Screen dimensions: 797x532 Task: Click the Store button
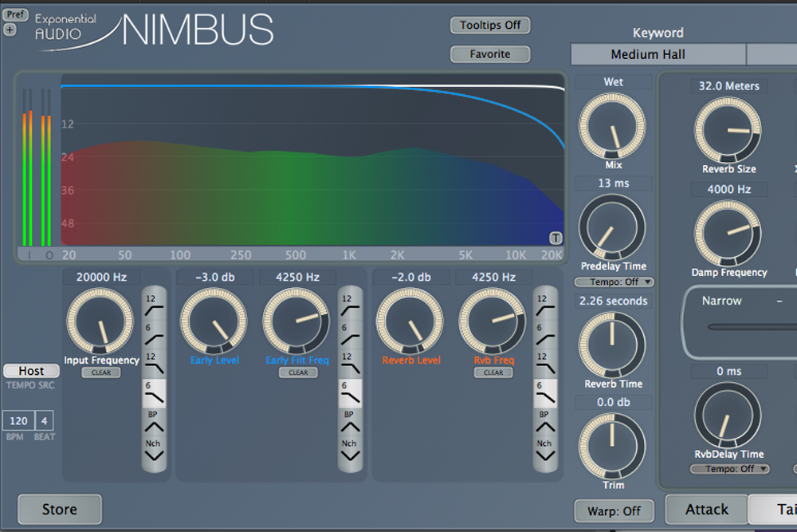pyautogui.click(x=60, y=509)
